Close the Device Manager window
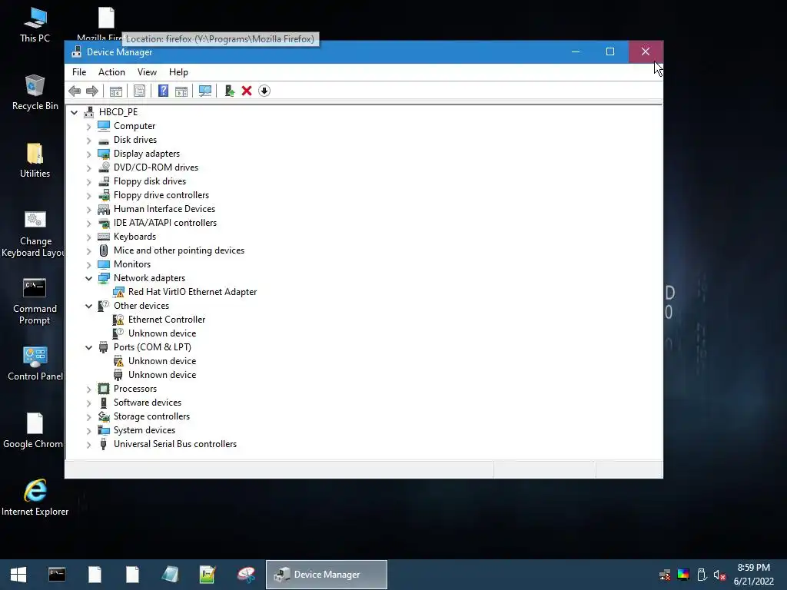This screenshot has width=787, height=590. point(646,51)
